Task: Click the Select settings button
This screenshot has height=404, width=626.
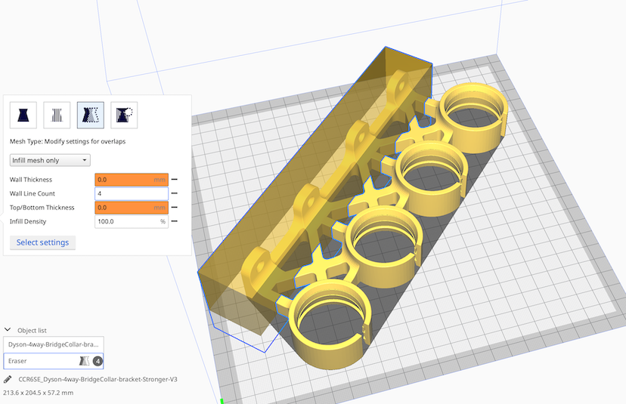Action: [42, 242]
